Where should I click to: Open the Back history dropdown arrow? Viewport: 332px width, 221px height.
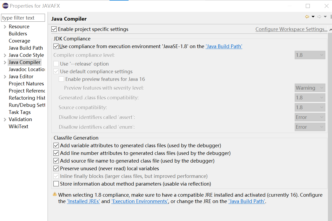[313, 17]
